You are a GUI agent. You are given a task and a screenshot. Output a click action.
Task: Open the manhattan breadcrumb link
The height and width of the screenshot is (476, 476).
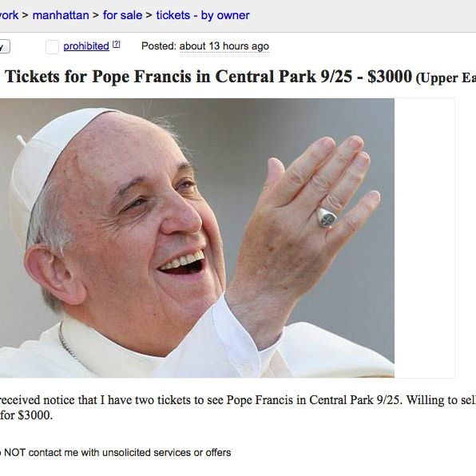pyautogui.click(x=61, y=15)
